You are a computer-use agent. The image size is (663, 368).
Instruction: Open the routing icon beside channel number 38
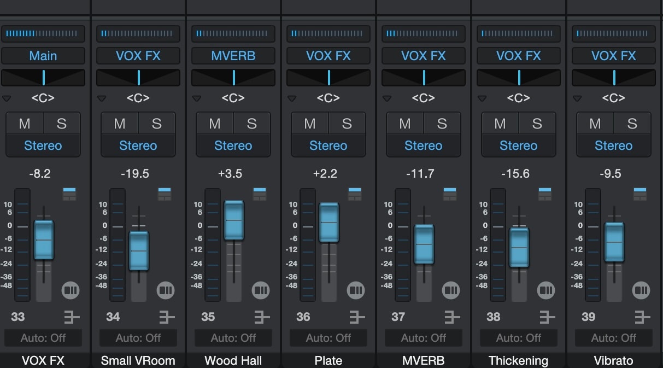click(547, 317)
